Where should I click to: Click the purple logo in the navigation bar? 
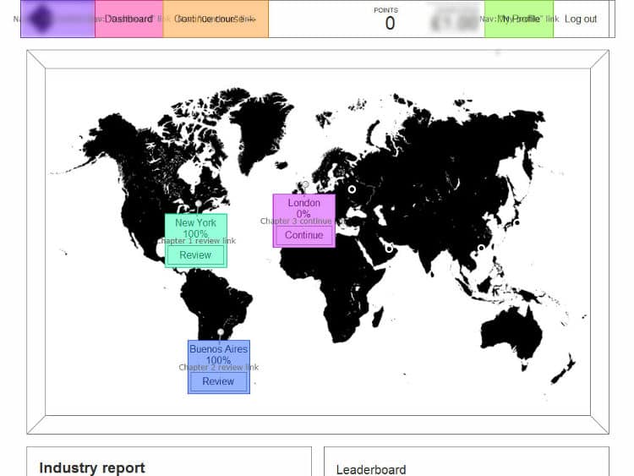click(x=57, y=19)
